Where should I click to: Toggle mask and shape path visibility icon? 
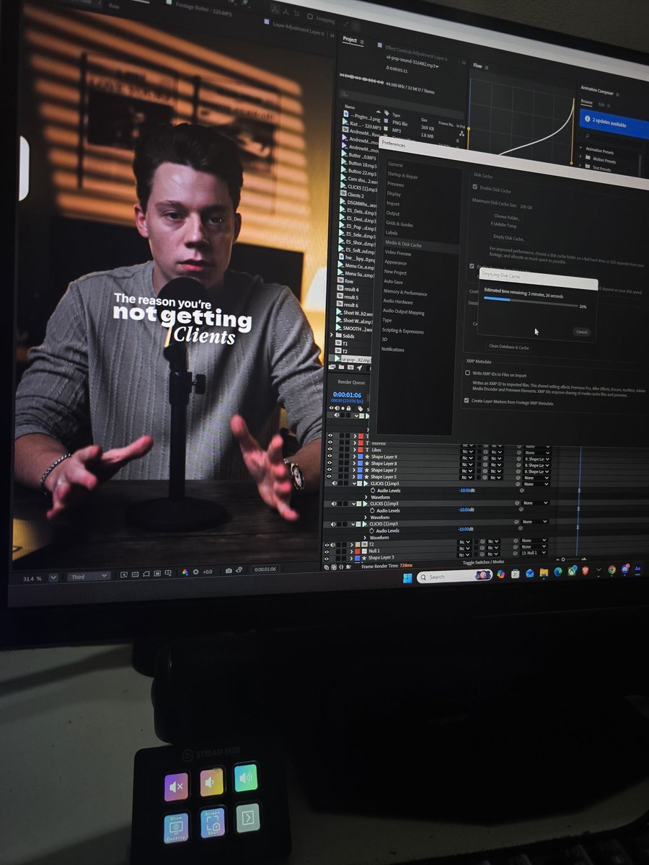146,574
